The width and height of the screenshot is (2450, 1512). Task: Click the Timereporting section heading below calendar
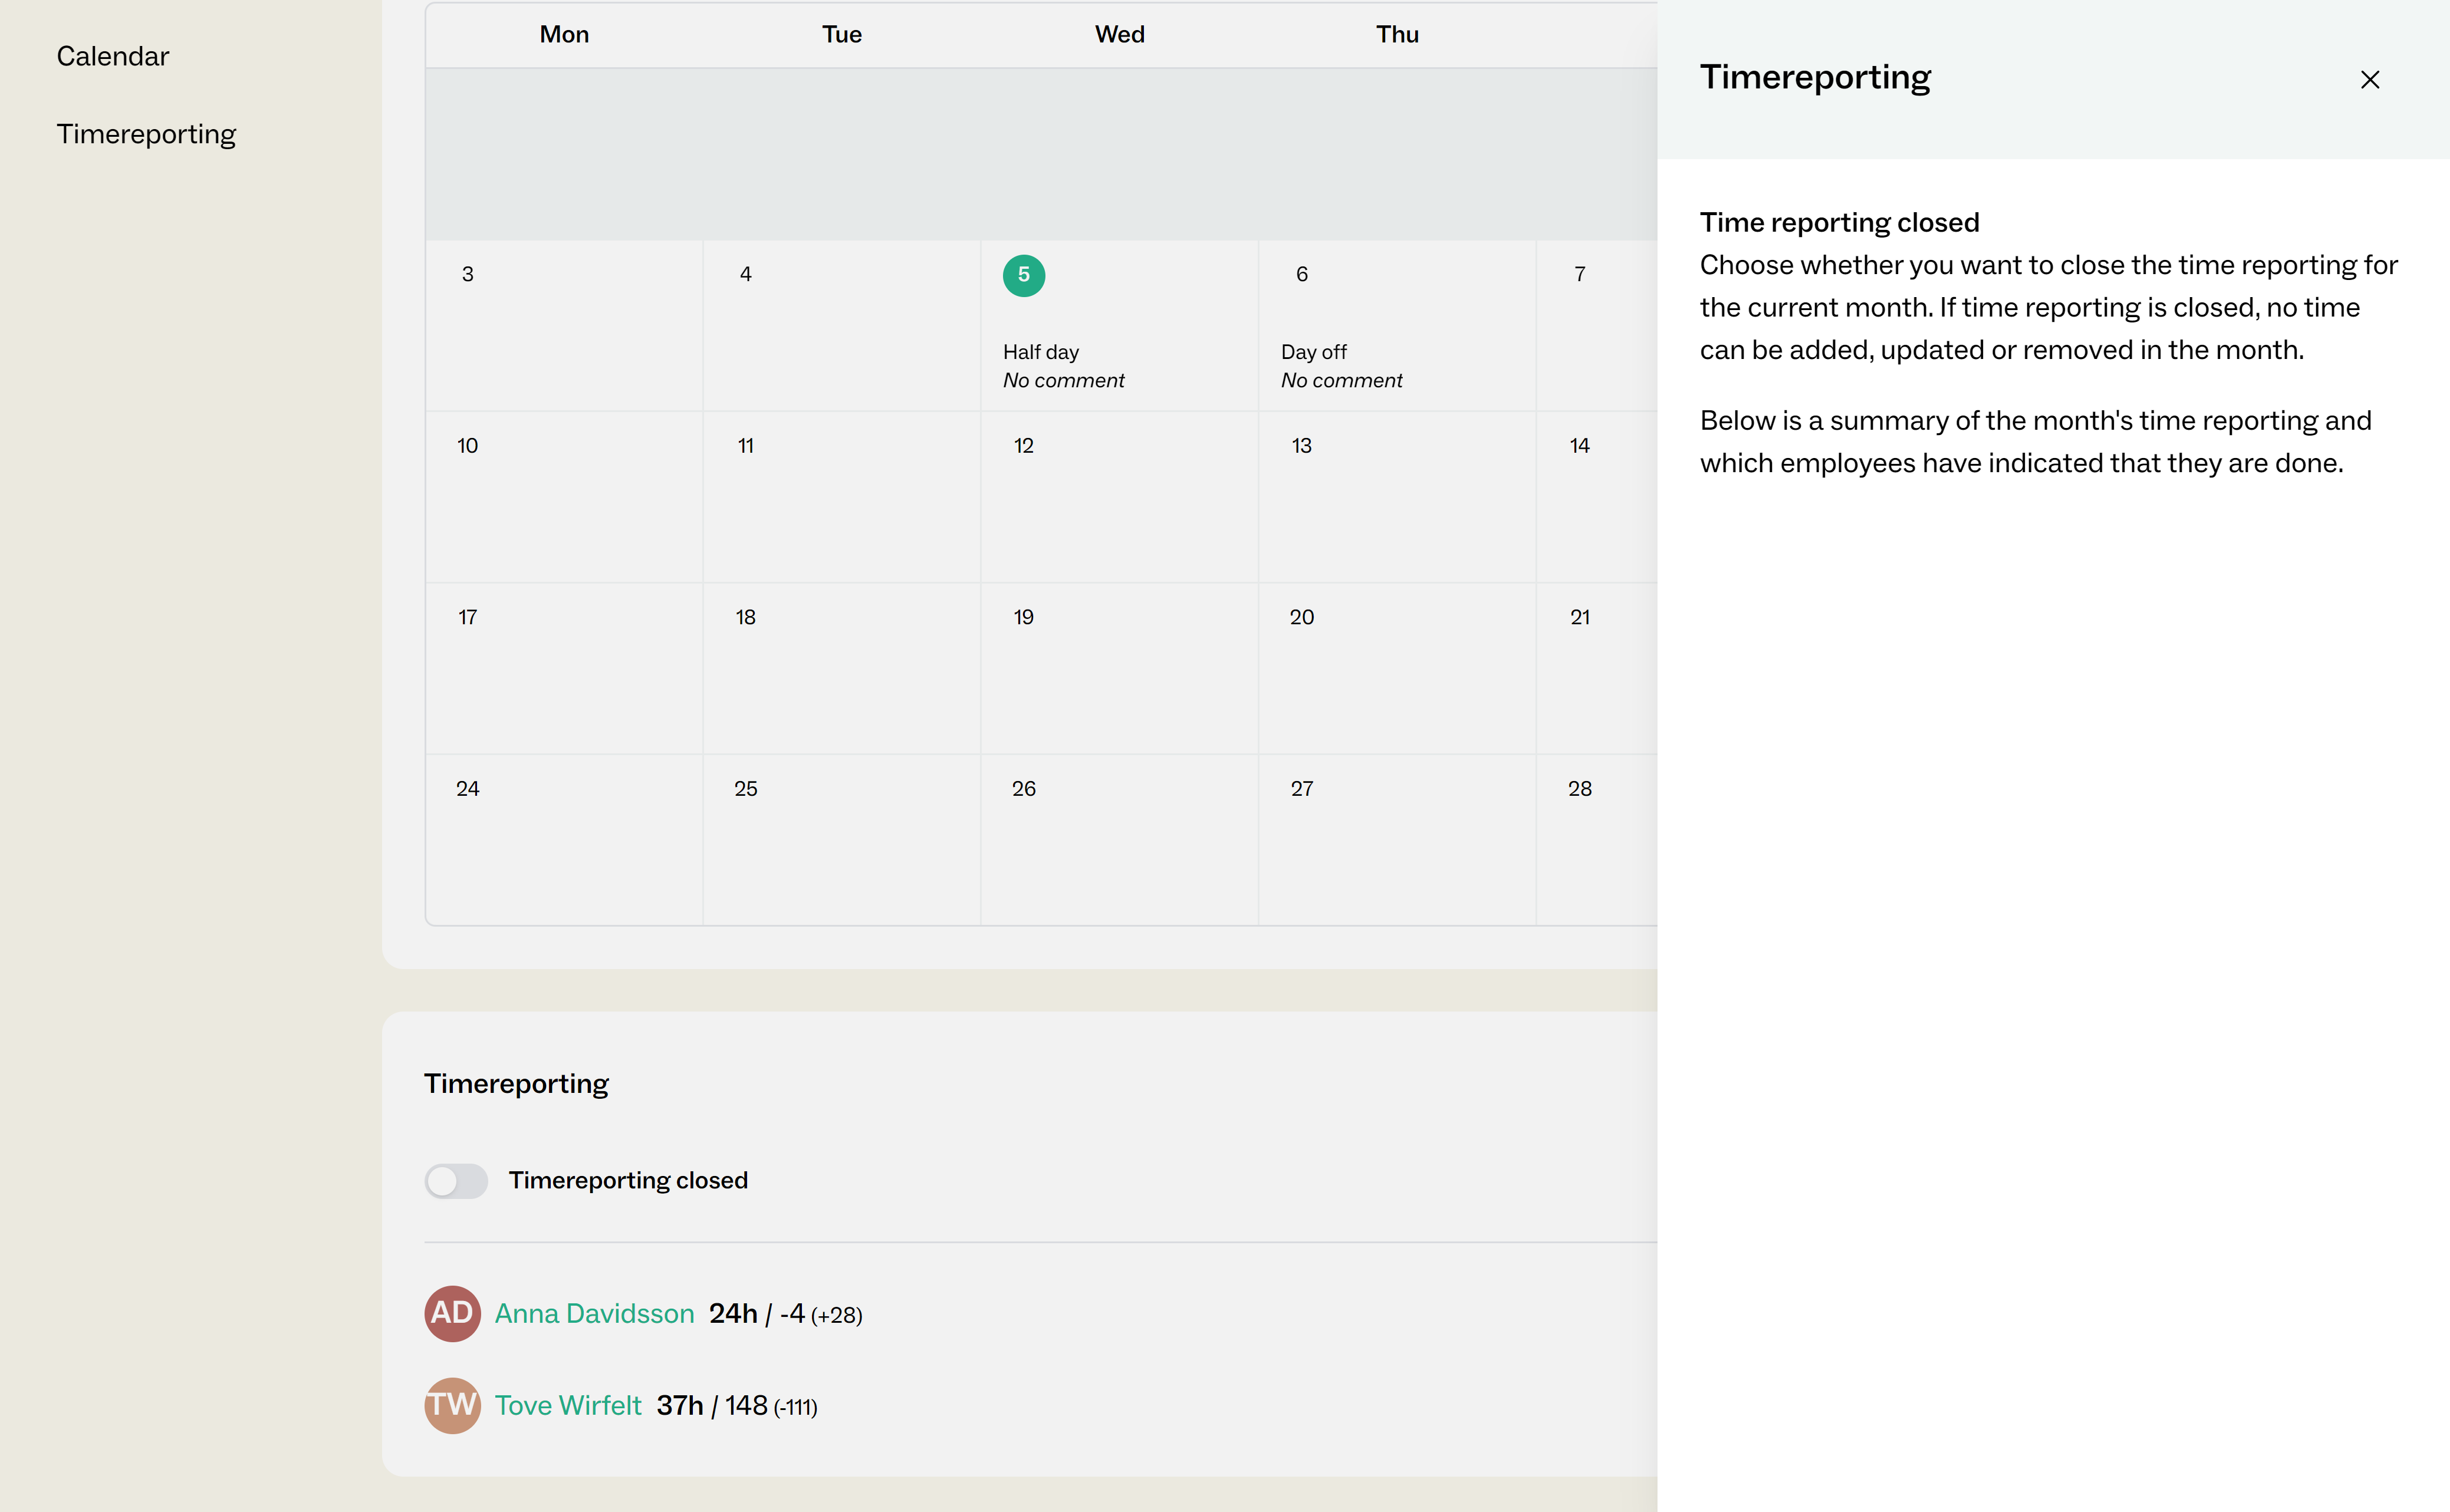(516, 1085)
